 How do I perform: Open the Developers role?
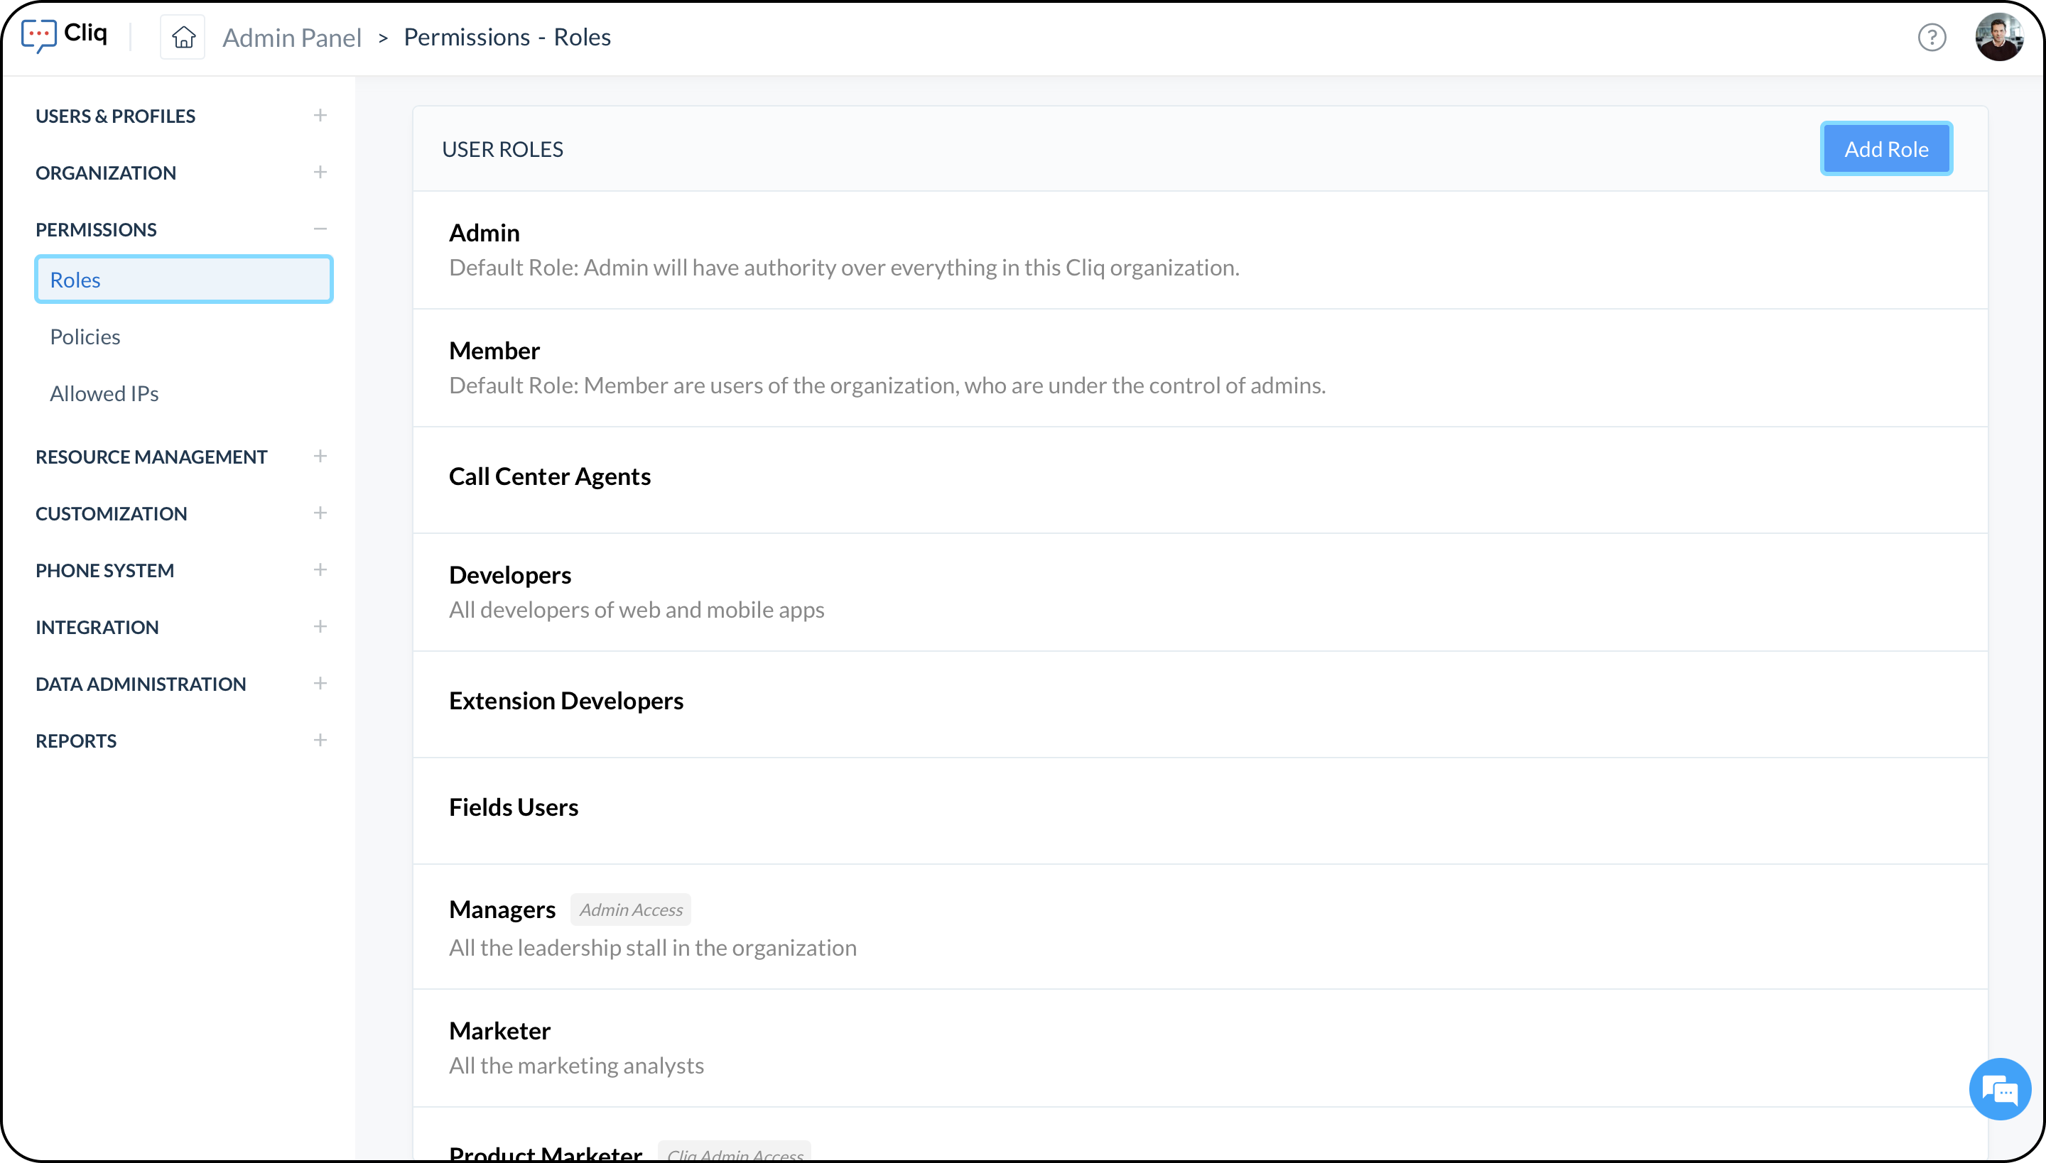tap(1200, 592)
